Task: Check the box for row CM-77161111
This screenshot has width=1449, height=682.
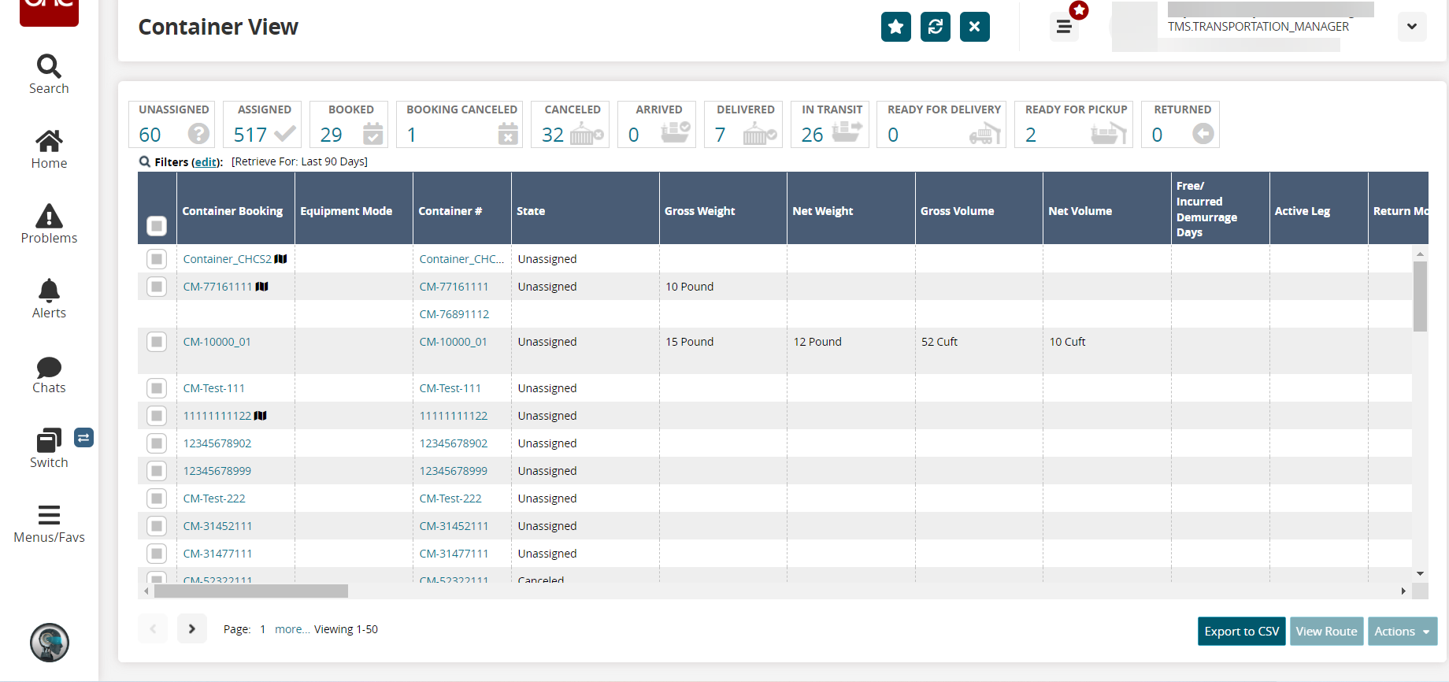Action: (157, 287)
